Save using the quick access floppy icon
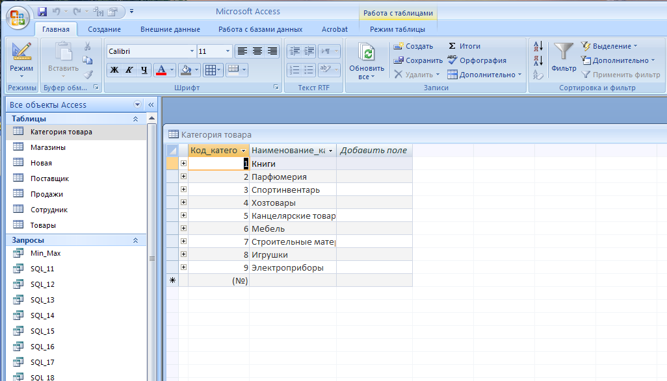This screenshot has width=667, height=381. point(42,12)
